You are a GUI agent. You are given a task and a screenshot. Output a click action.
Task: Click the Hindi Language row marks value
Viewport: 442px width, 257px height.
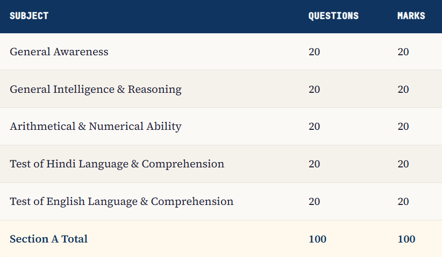point(403,164)
